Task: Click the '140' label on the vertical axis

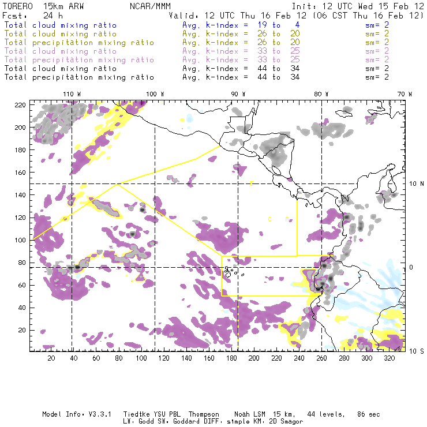Action: (x=20, y=195)
